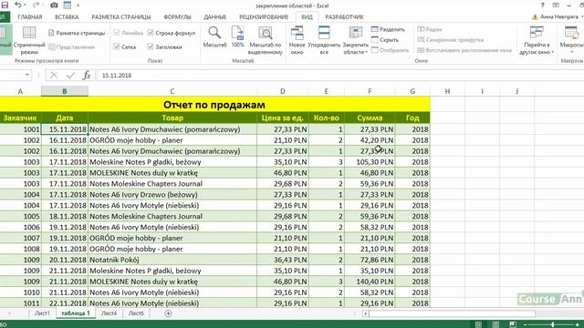Select date cell 20.11.2018

click(x=65, y=260)
